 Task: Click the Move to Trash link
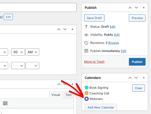94,62
